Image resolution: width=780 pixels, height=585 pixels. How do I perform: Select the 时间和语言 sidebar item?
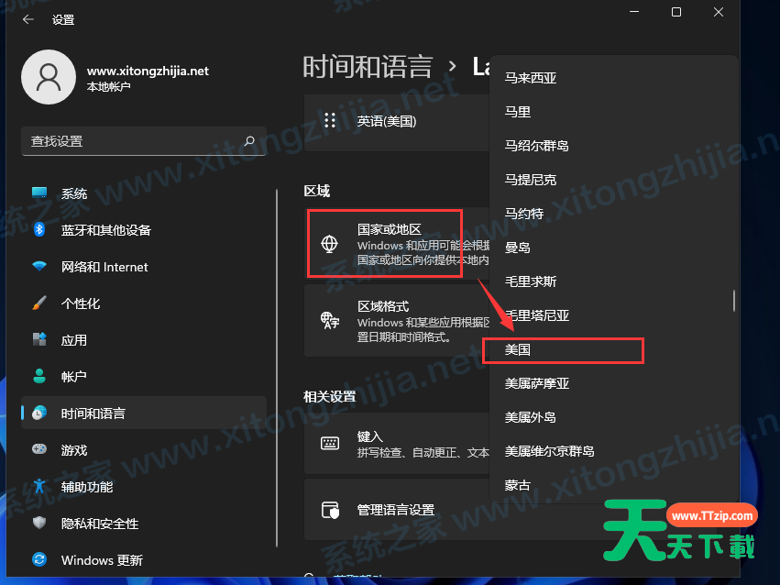(144, 413)
